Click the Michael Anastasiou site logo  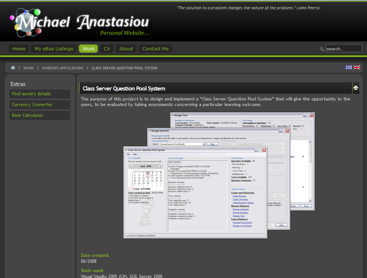tap(80, 23)
